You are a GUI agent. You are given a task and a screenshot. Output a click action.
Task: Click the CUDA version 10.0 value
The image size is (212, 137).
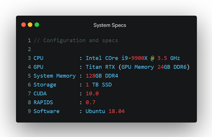92,94
